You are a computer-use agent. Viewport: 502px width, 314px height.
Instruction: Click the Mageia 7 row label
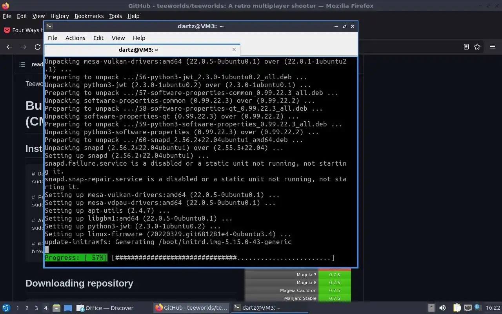[x=307, y=275]
